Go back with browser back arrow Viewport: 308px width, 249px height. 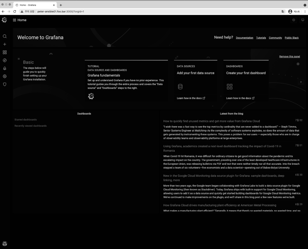tap(3, 12)
